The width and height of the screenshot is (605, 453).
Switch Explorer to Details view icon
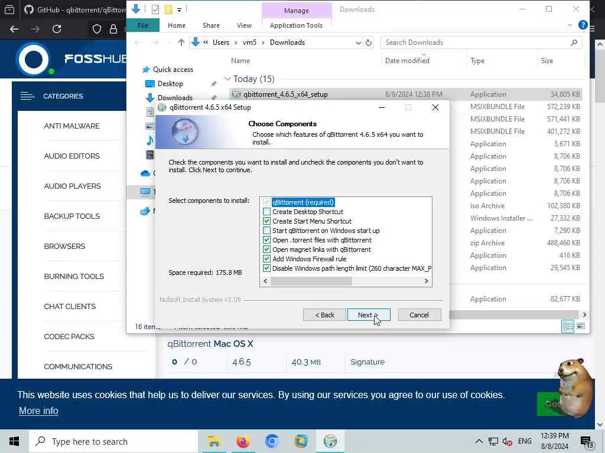click(568, 327)
